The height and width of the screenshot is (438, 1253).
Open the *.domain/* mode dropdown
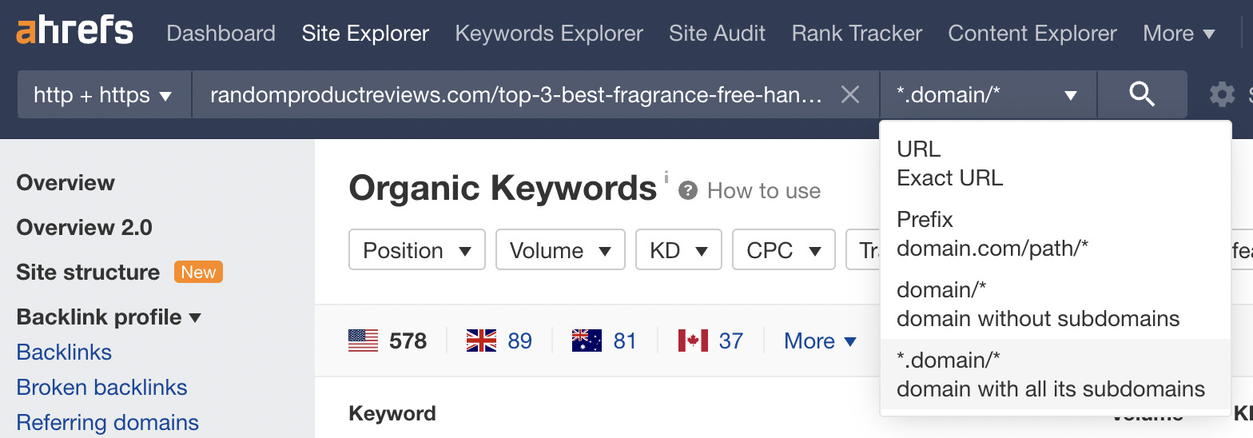point(988,95)
